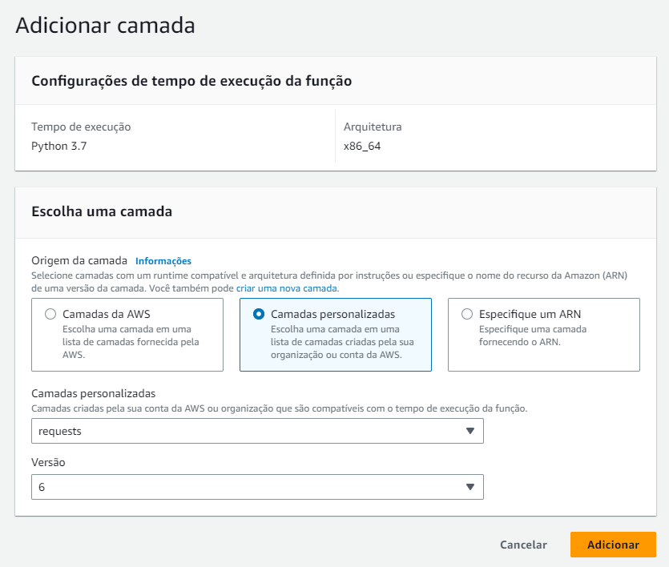The image size is (669, 567).
Task: Open the Versão dropdown showing 6
Action: coord(256,487)
